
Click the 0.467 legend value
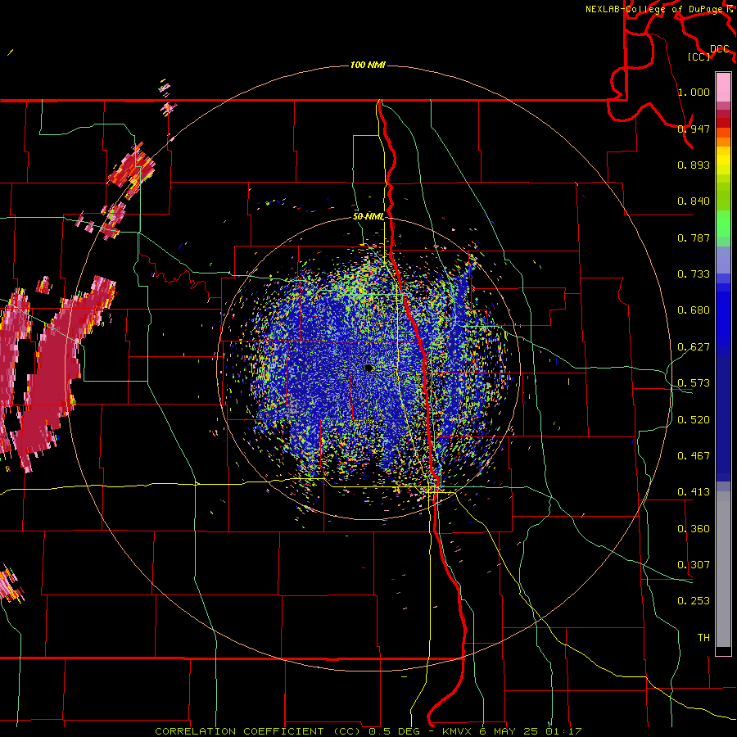click(694, 456)
